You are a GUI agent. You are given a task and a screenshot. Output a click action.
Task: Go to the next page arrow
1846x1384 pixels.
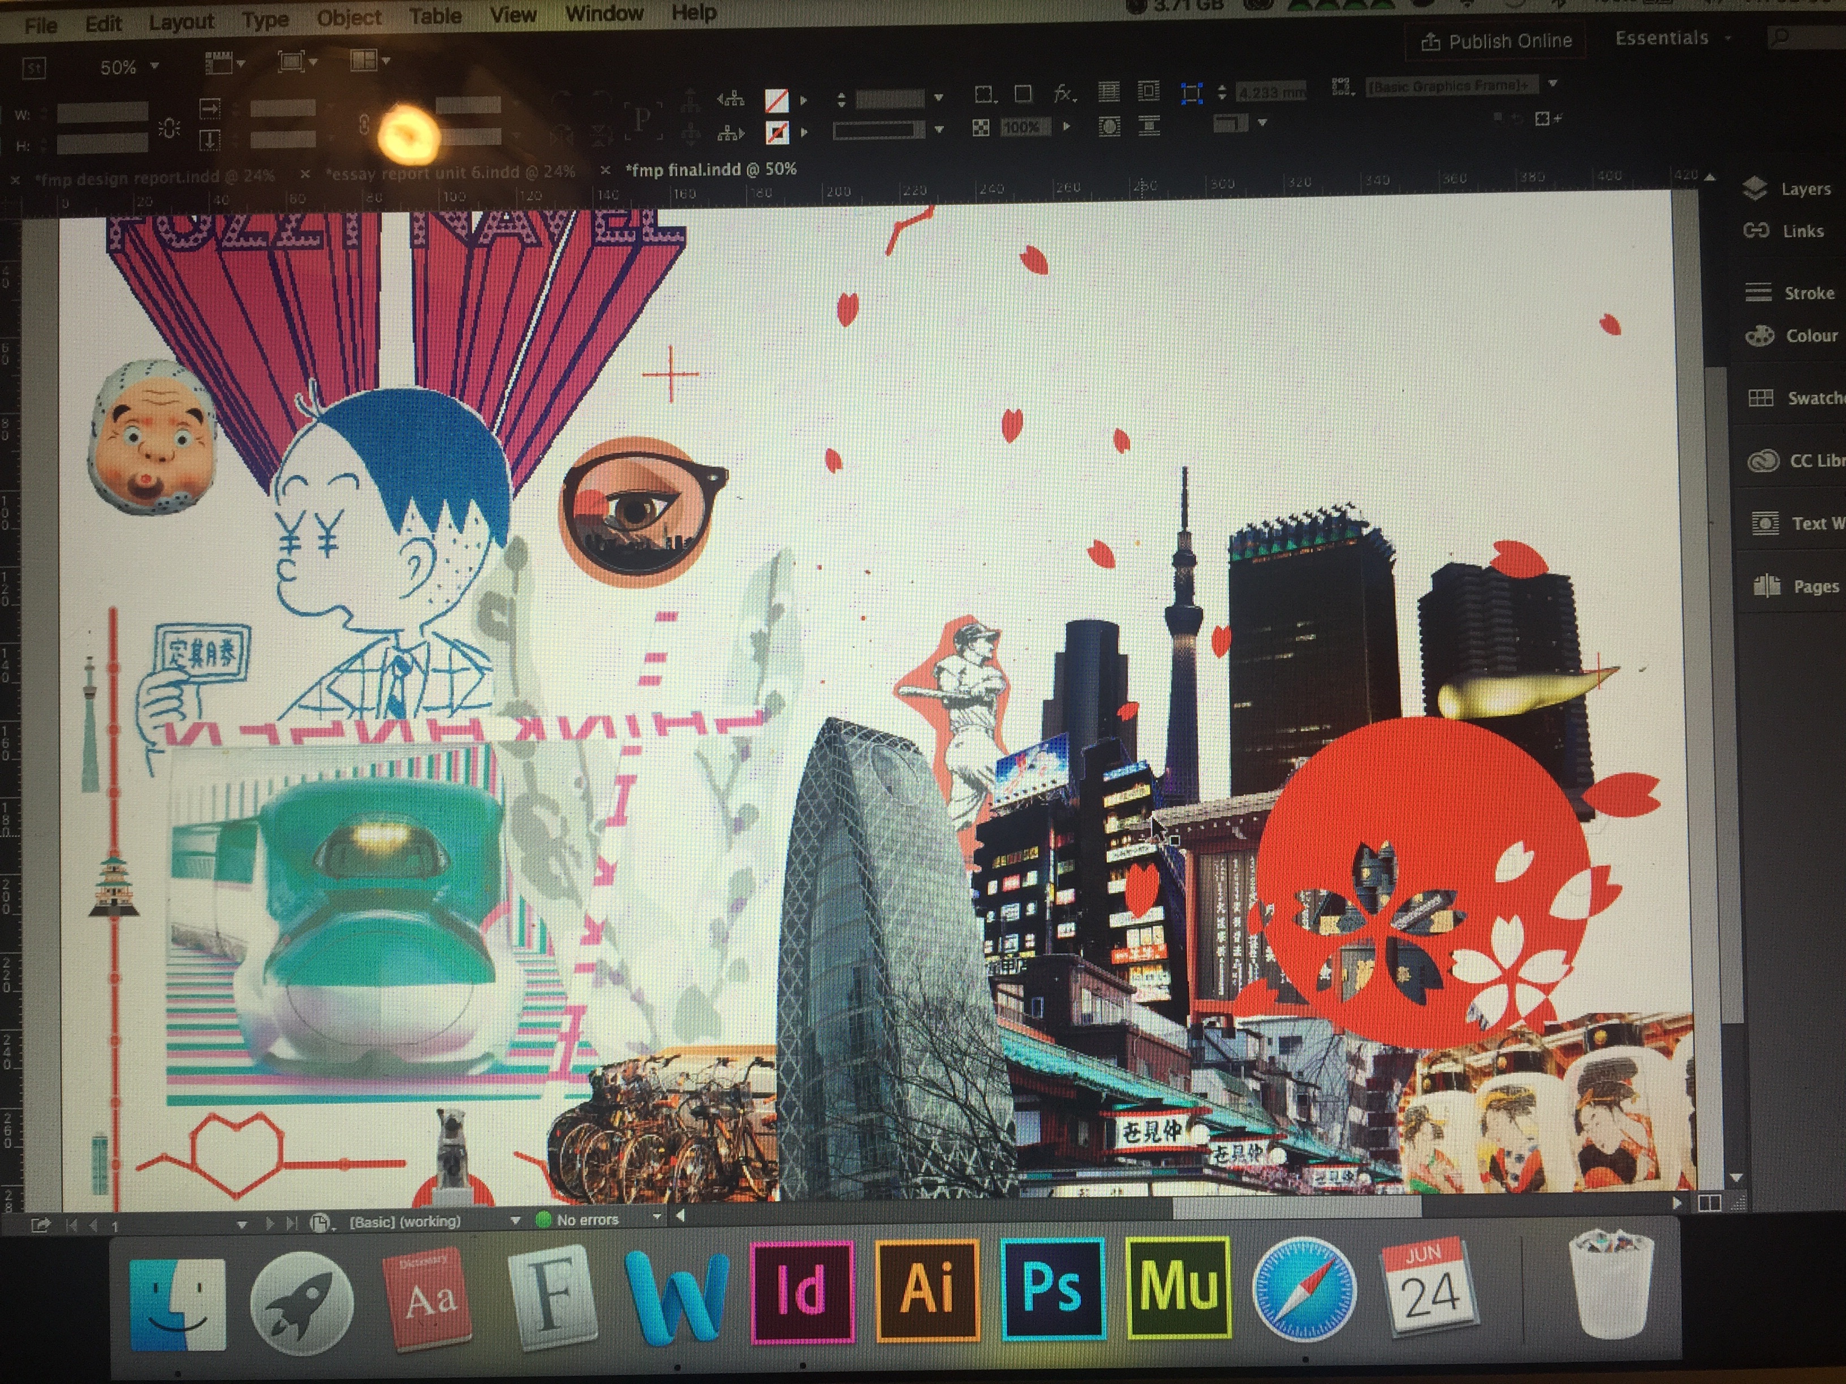270,1224
